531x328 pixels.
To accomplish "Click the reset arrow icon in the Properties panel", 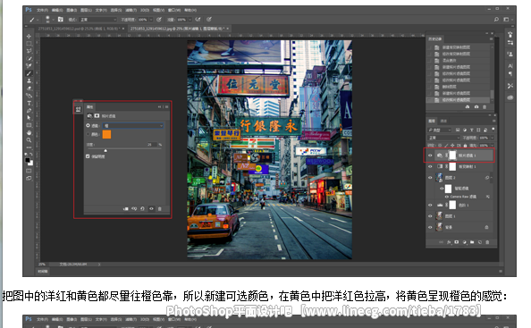I will point(142,209).
